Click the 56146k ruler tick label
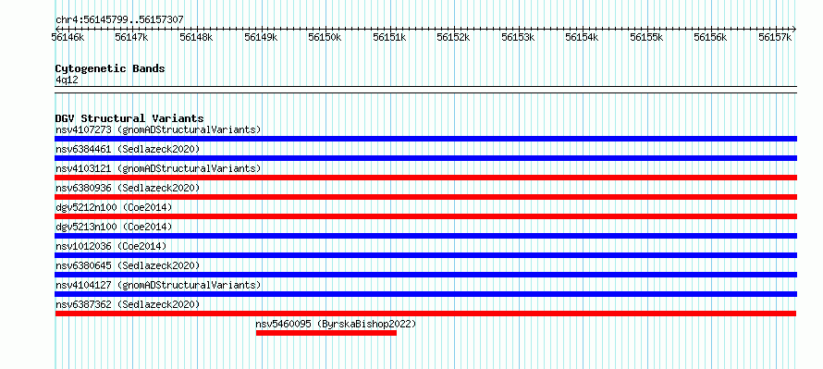The height and width of the screenshot is (369, 823). coord(67,37)
